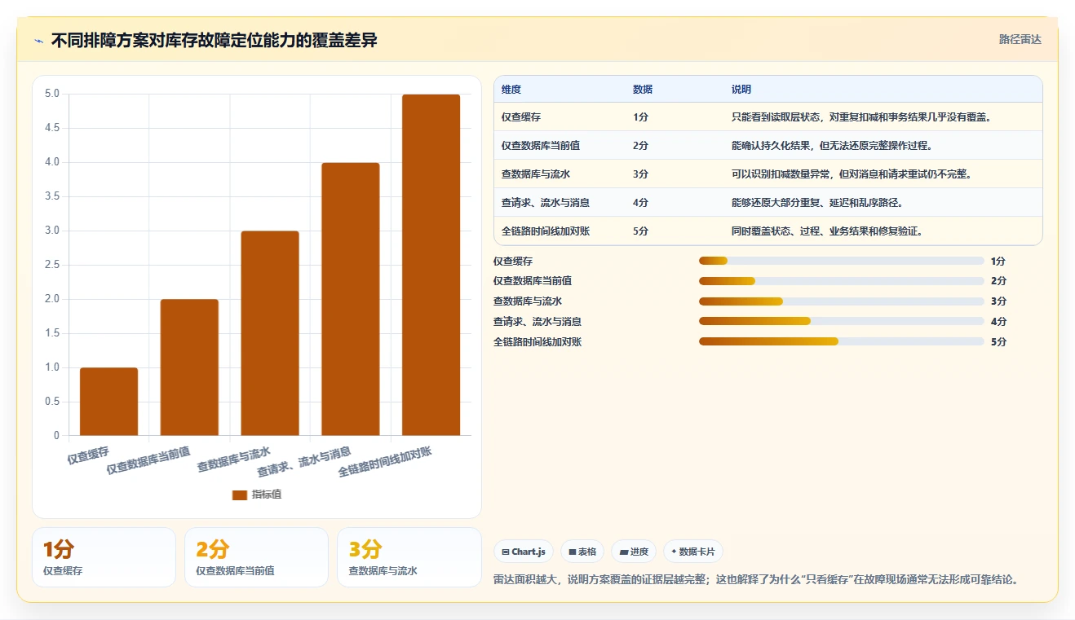Click the 查请求、流水与消息 bar in chart
The image size is (1075, 620).
pyautogui.click(x=351, y=299)
